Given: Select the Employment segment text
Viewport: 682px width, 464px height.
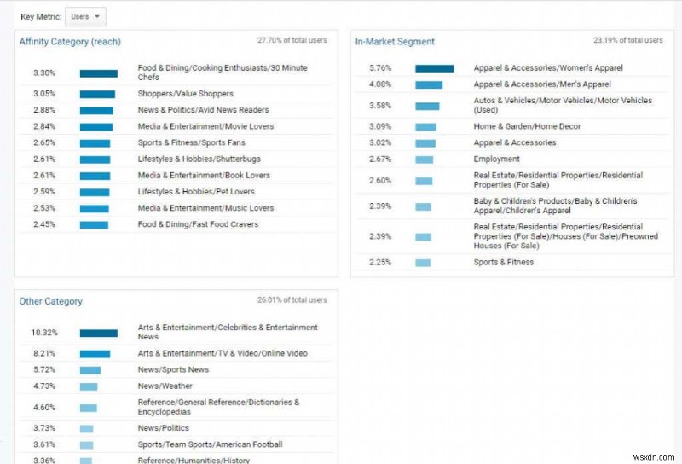Looking at the screenshot, I should [x=496, y=159].
